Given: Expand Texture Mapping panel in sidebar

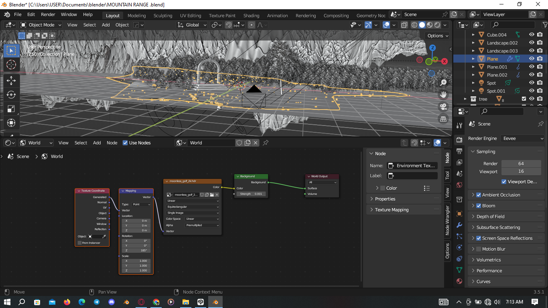Looking at the screenshot, I should [392, 210].
